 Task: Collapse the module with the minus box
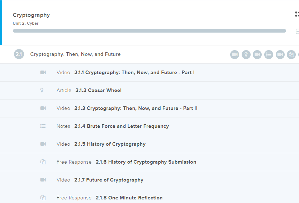pos(297,32)
